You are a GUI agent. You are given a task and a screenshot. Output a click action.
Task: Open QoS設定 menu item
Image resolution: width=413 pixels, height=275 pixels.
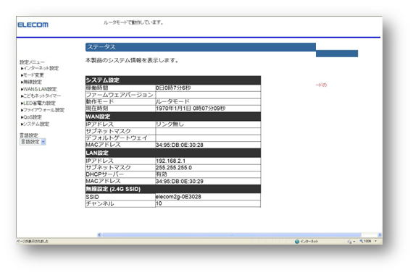click(x=32, y=117)
